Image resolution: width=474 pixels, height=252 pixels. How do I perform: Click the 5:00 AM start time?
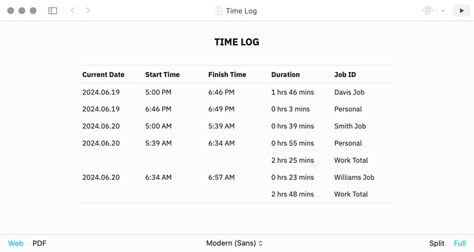click(x=158, y=126)
